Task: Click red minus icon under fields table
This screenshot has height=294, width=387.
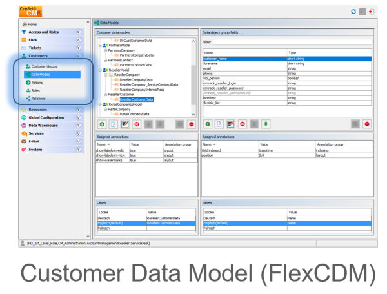Action: [x=367, y=124]
